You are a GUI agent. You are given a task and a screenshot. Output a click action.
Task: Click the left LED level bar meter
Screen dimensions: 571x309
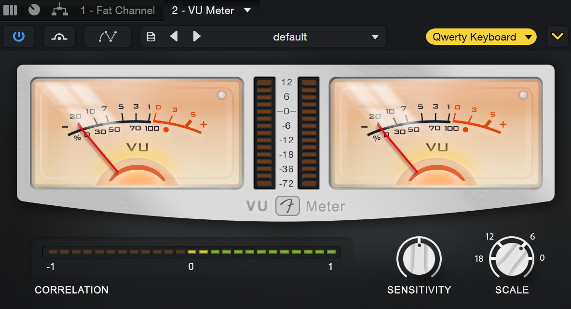[x=264, y=133]
